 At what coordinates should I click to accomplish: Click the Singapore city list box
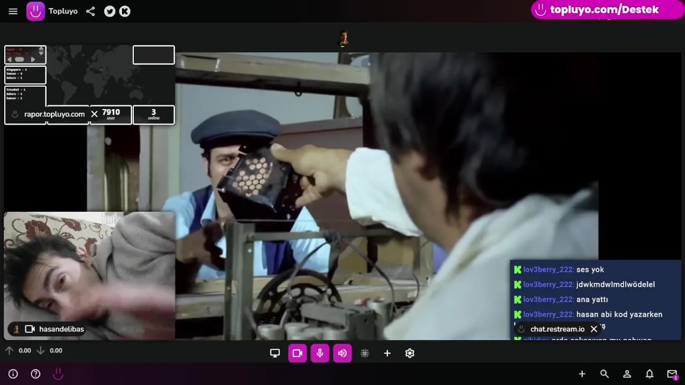(x=25, y=74)
